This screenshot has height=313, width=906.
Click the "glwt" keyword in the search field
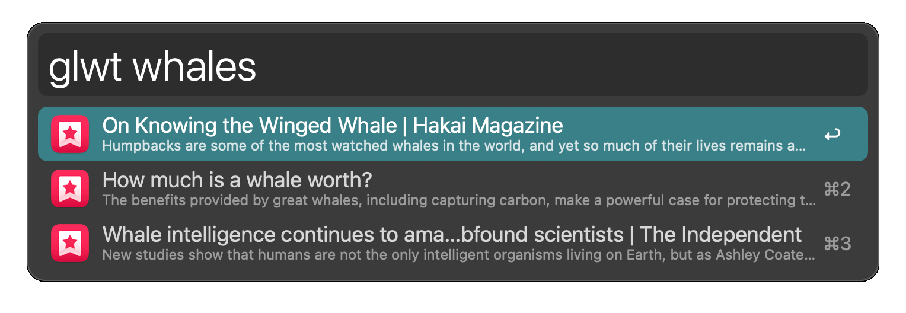tap(85, 66)
